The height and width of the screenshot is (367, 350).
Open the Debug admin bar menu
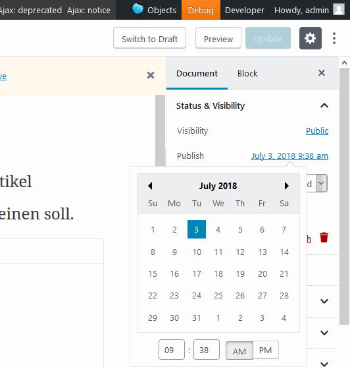point(201,10)
